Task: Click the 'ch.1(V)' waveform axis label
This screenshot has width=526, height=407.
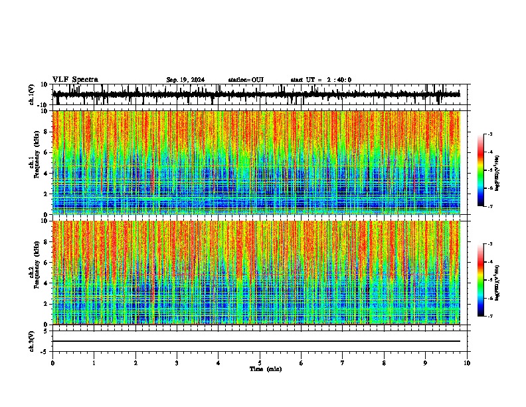Action: [x=32, y=94]
